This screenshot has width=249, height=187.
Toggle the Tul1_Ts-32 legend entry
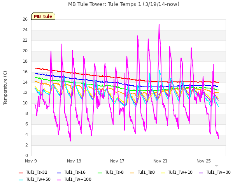(33, 172)
